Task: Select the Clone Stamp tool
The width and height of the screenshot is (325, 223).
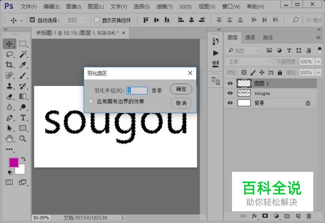Action: tap(9, 86)
